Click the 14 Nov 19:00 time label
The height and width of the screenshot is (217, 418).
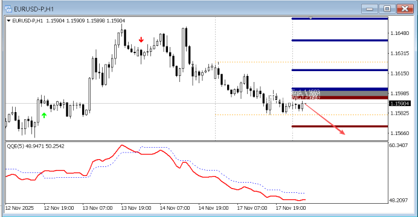click(x=214, y=208)
